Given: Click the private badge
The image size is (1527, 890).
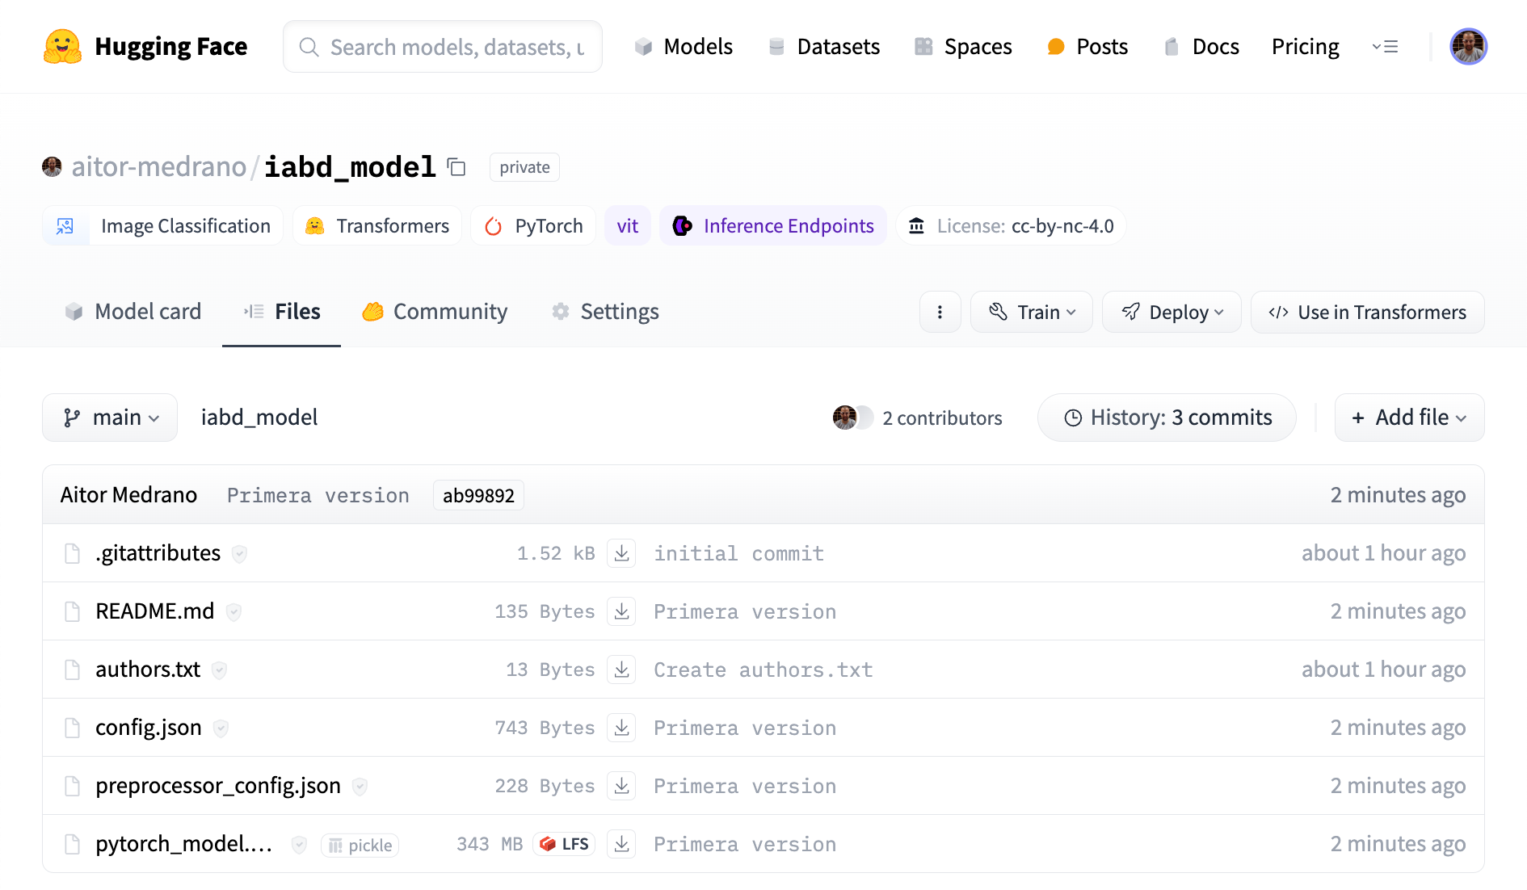Looking at the screenshot, I should coord(524,167).
